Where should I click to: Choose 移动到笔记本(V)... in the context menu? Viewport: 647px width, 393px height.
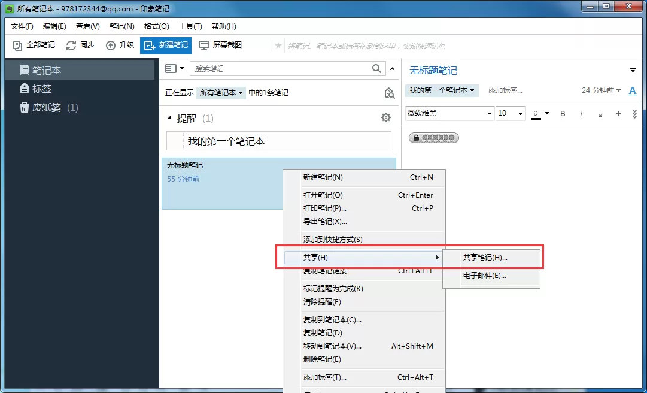coord(364,346)
